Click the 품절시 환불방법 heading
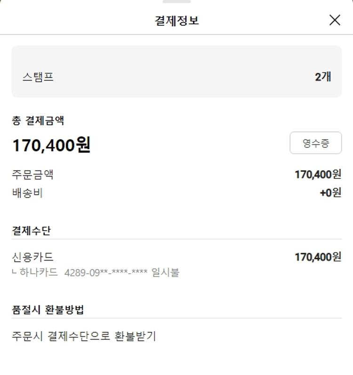 [x=48, y=310]
